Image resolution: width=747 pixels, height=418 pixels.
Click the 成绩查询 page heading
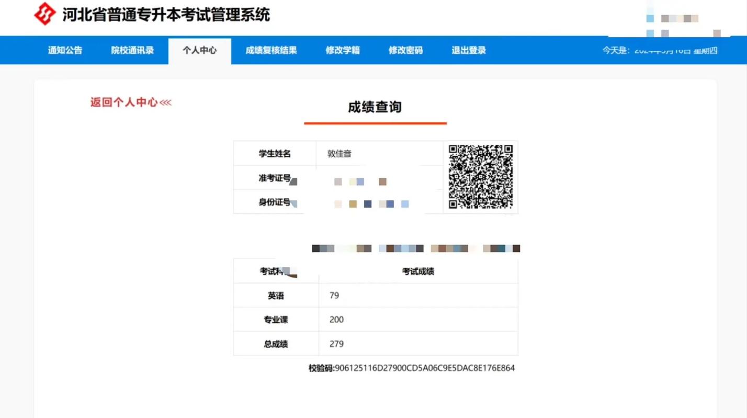pos(375,107)
